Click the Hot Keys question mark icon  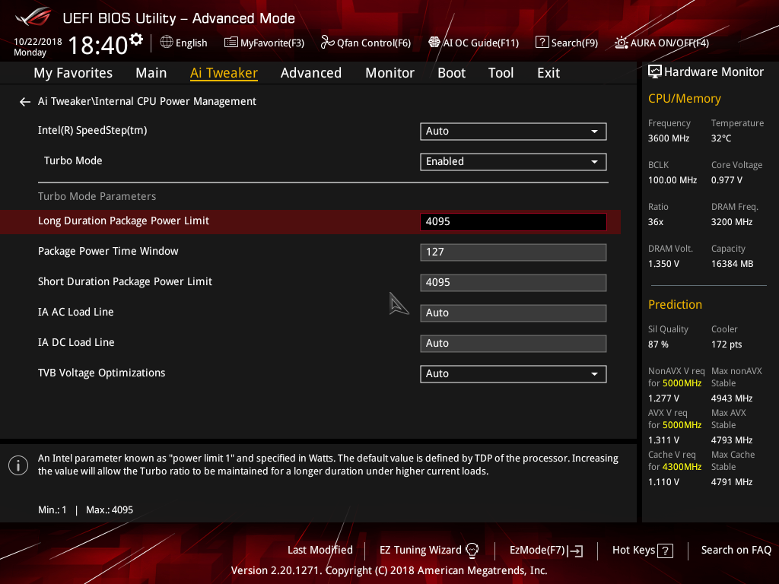coord(665,551)
